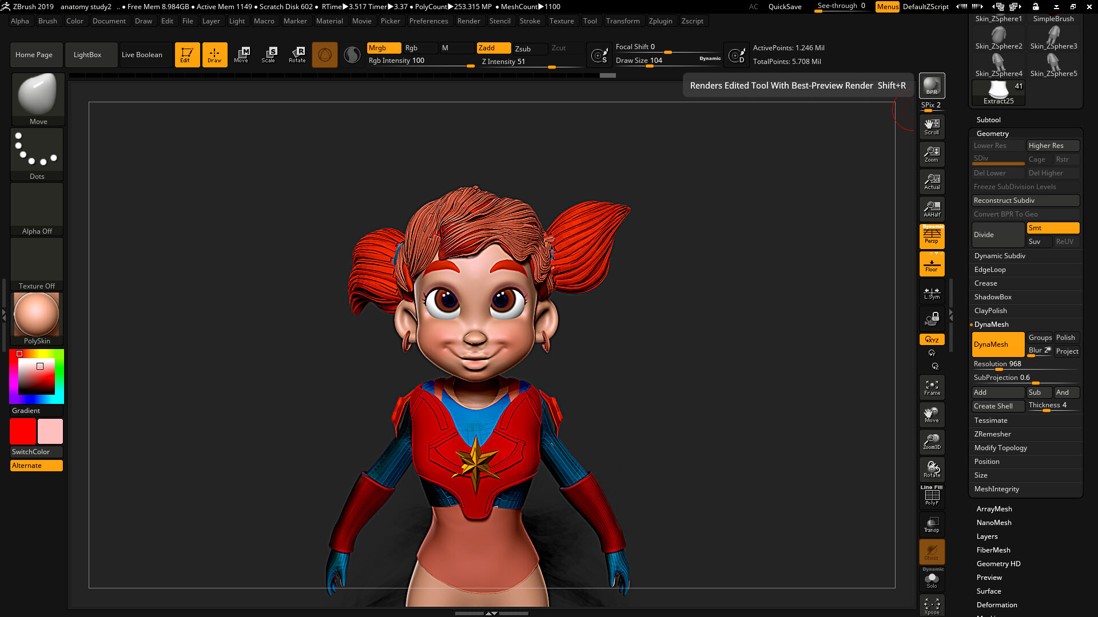This screenshot has width=1098, height=617.
Task: Activate the Scale mode icon
Action: click(268, 54)
